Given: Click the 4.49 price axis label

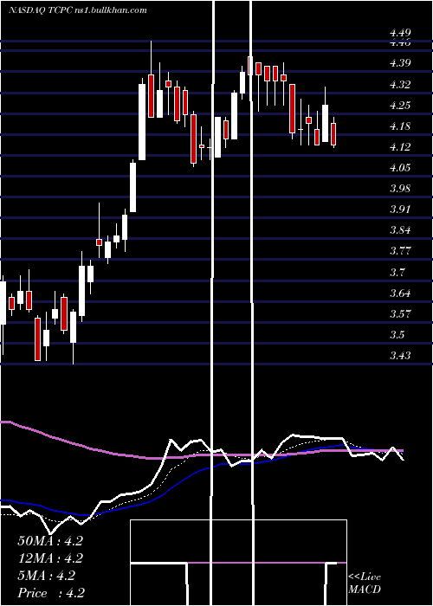Looking at the screenshot, I should coord(400,33).
